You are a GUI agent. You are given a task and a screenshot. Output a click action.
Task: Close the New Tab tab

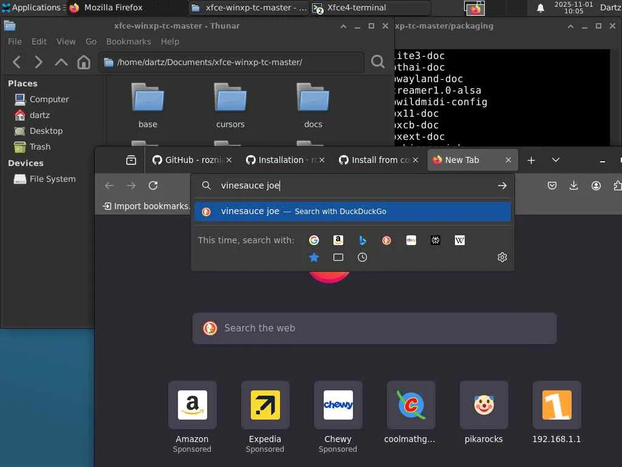click(x=508, y=160)
